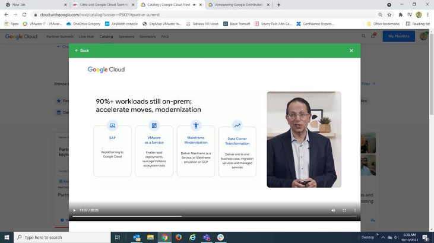Open Other bookmarks folder
Screen dimensions: 434x243
(x=383, y=24)
